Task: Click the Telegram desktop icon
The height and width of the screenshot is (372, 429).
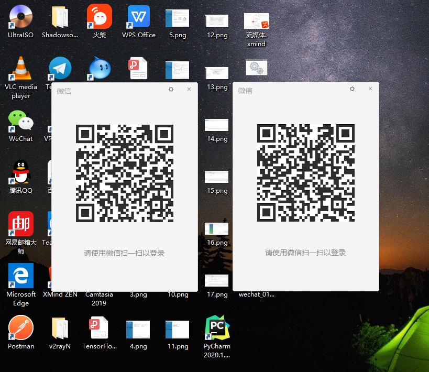Action: coord(60,69)
